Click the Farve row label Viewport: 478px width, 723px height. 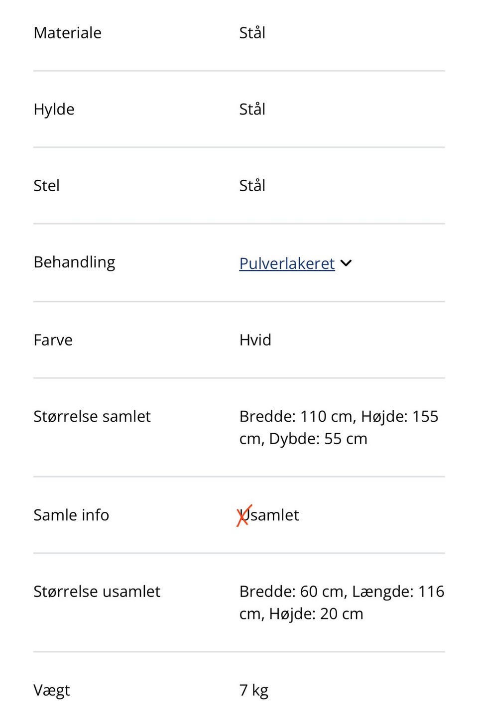pos(52,340)
